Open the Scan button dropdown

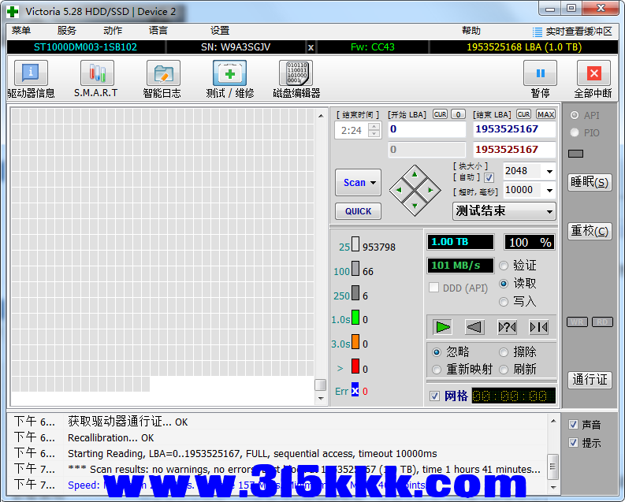click(x=373, y=183)
